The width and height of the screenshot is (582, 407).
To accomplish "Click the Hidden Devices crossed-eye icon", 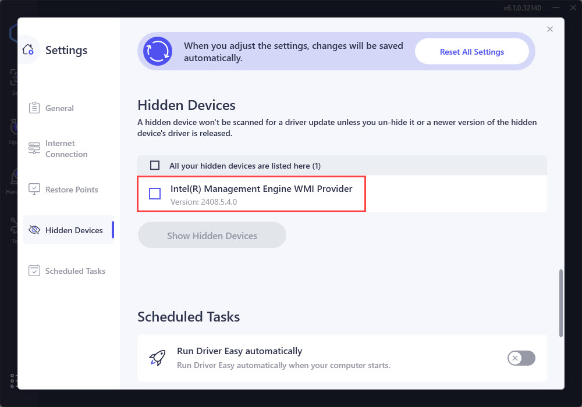I will 34,230.
